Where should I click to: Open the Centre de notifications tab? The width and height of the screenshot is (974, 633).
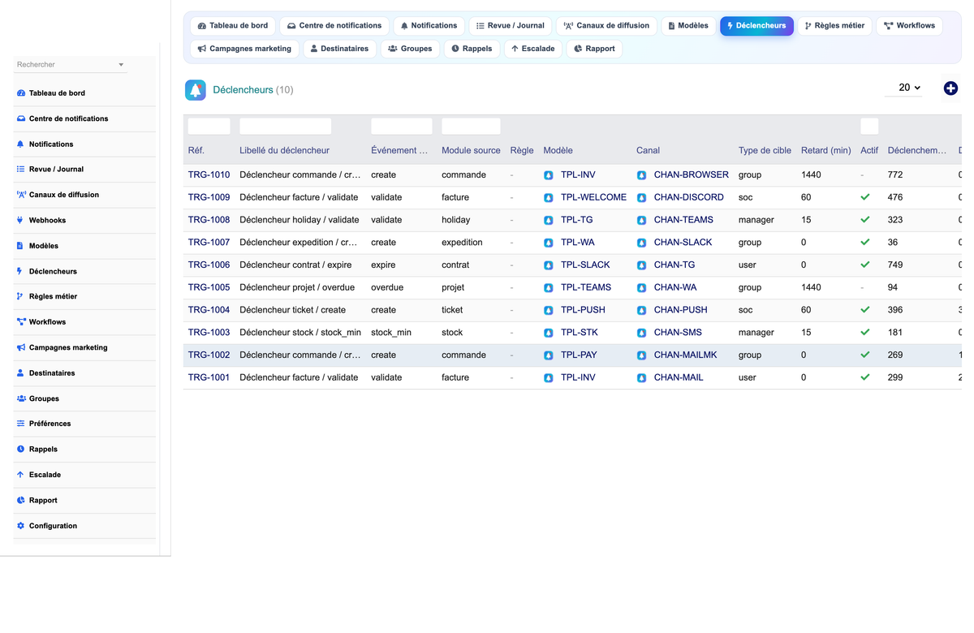click(334, 26)
